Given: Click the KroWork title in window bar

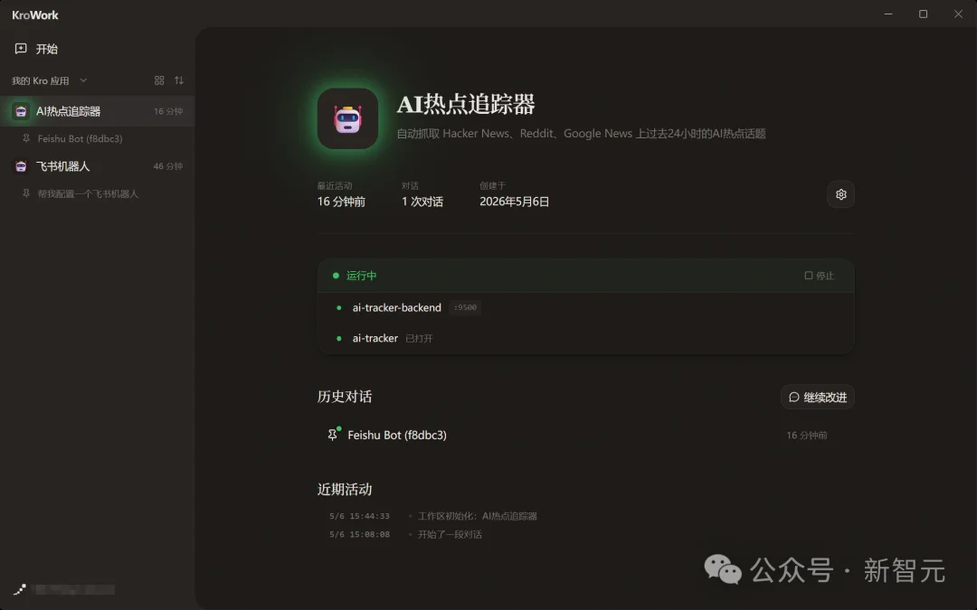Looking at the screenshot, I should (x=35, y=15).
